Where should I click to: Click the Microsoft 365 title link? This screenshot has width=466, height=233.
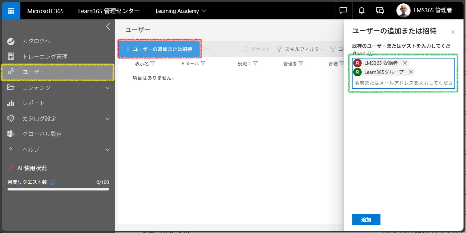(45, 11)
